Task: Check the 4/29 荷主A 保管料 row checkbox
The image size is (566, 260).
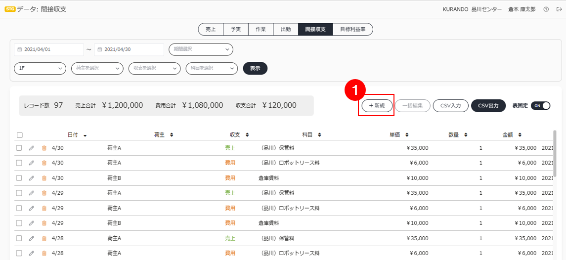Action: click(x=19, y=193)
